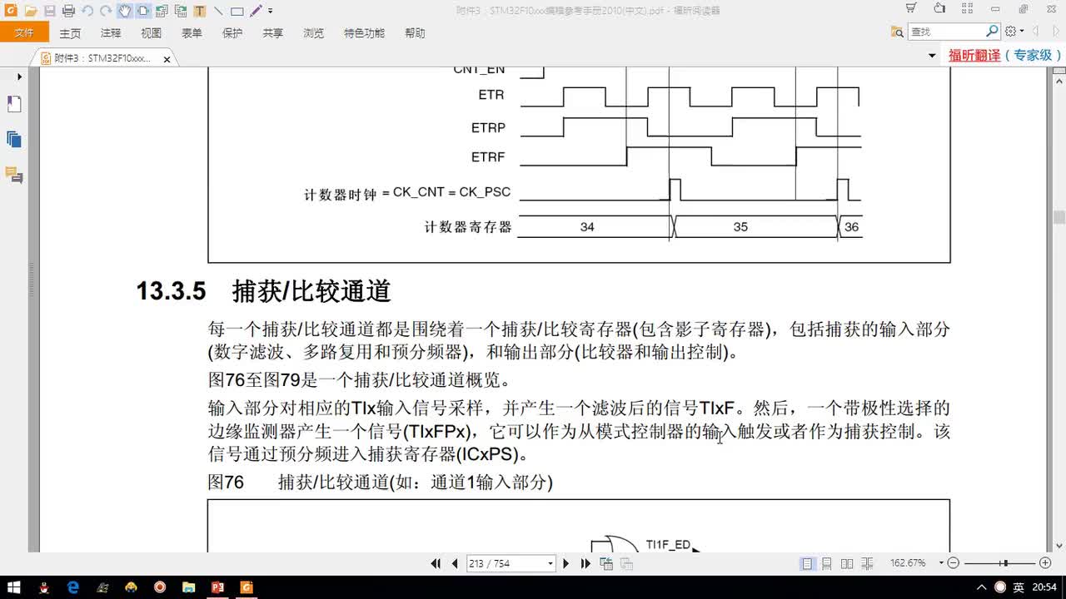This screenshot has width=1066, height=599.
Task: Click into the 查找 search field
Action: (x=946, y=32)
